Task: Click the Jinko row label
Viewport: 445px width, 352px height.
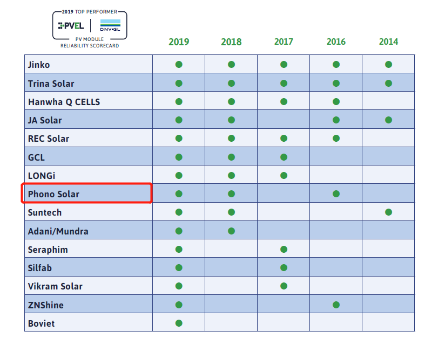Action: [39, 65]
